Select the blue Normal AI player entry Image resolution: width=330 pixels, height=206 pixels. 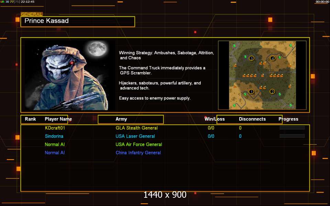(x=55, y=152)
